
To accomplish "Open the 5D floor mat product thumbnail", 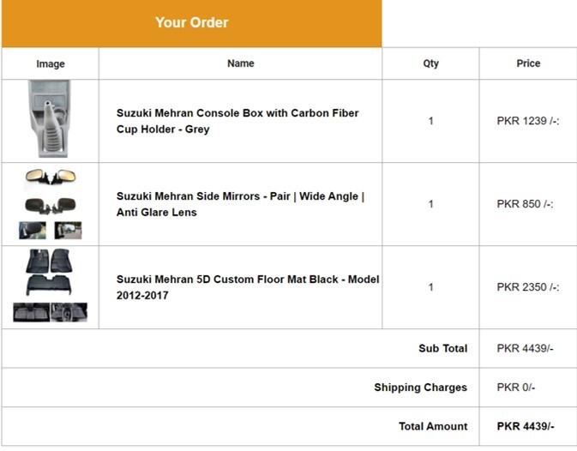I will coord(50,286).
